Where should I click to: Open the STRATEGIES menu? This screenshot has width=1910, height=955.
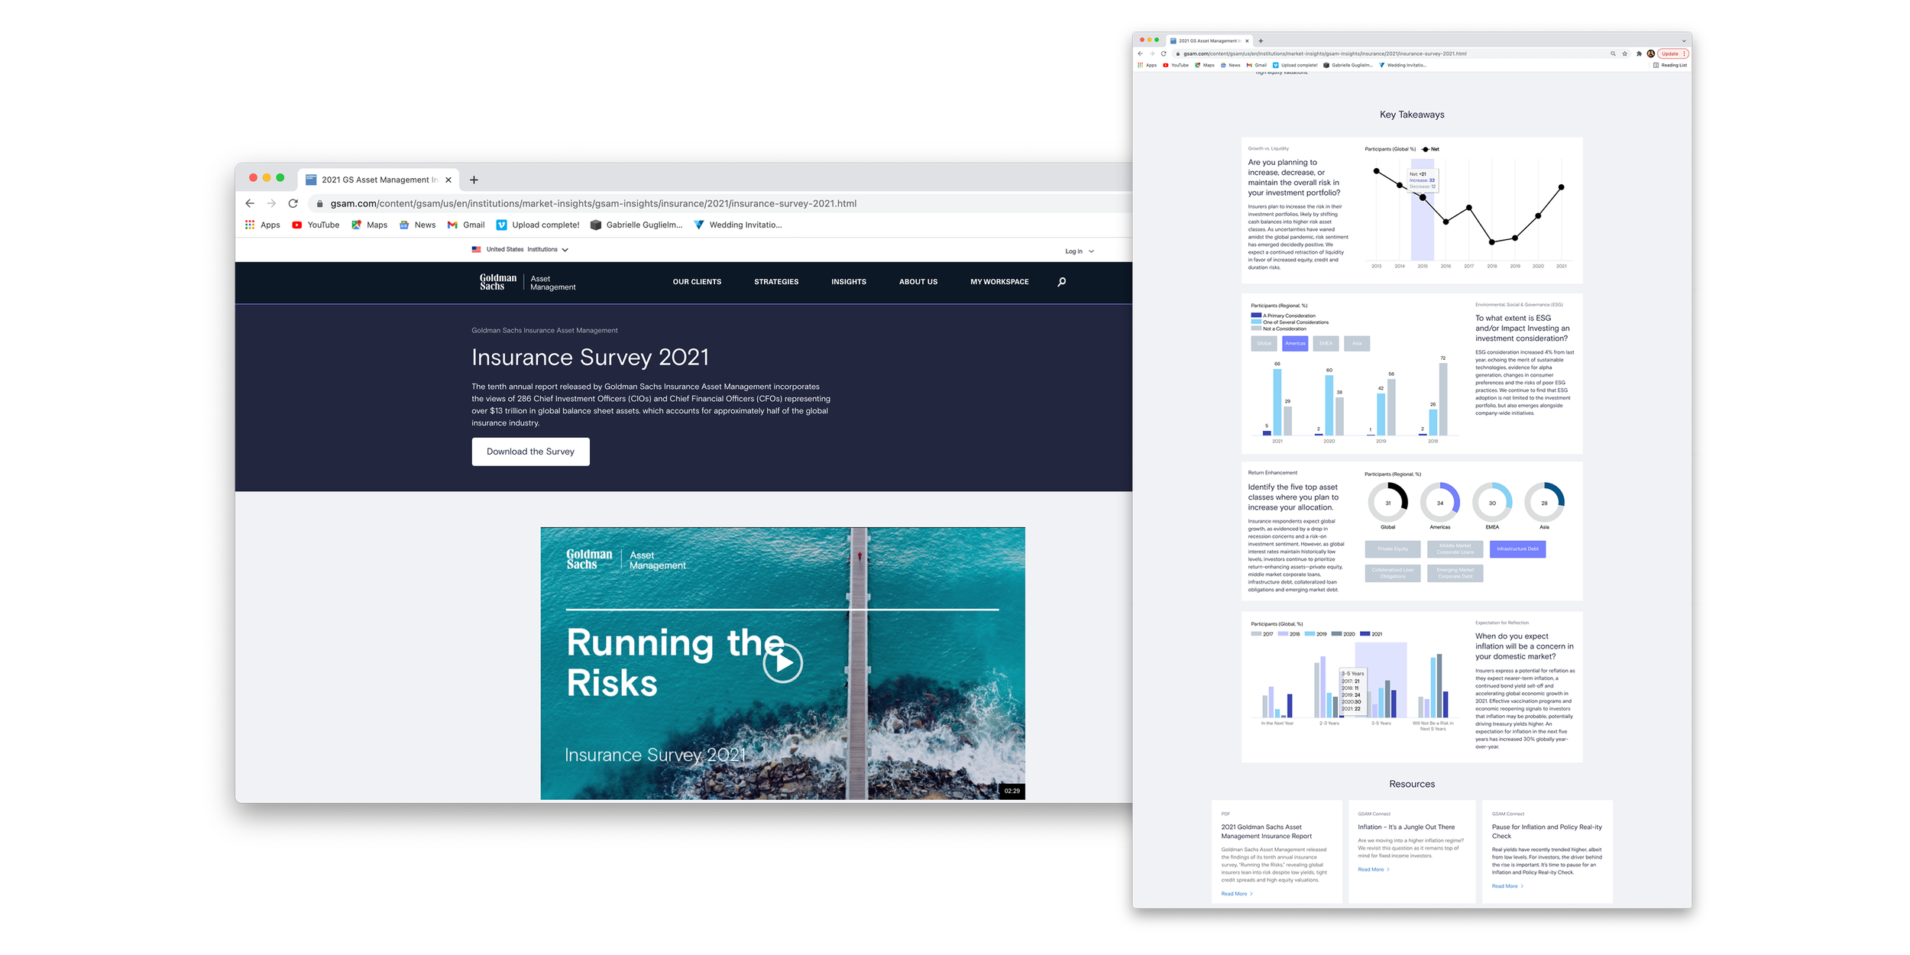tap(776, 282)
